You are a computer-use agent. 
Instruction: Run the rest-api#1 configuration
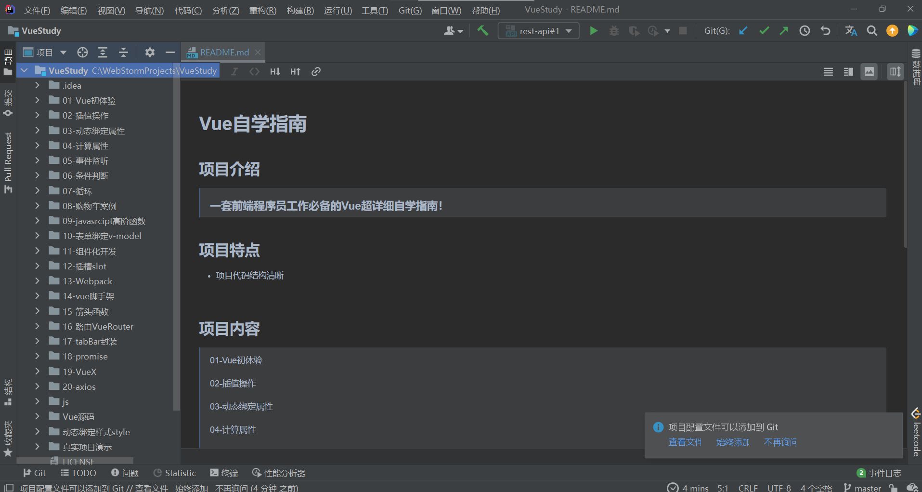point(594,31)
